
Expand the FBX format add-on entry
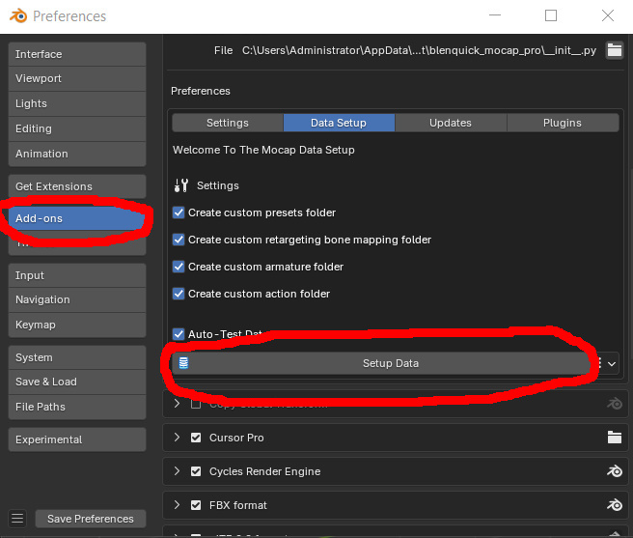(177, 505)
